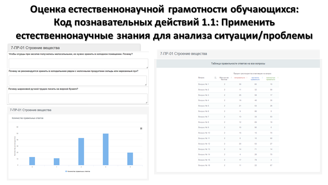This screenshot has width=328, height=185.
Task: Click the chart bar for 0 correct answers
Action: coord(32,161)
